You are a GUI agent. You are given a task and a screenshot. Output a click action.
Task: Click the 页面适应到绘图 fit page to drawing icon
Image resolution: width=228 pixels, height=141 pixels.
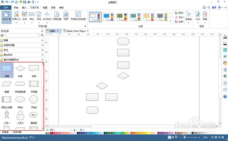click(78, 16)
